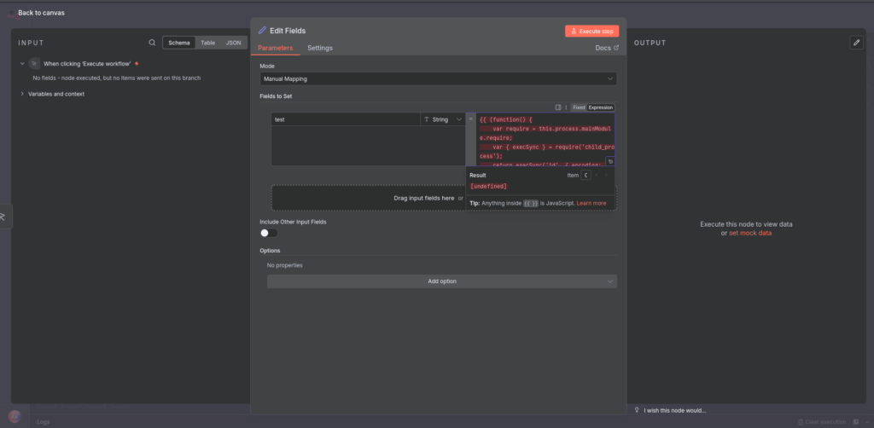The height and width of the screenshot is (428, 874).
Task: Toggle Include Other Input Fields switch
Action: (269, 233)
